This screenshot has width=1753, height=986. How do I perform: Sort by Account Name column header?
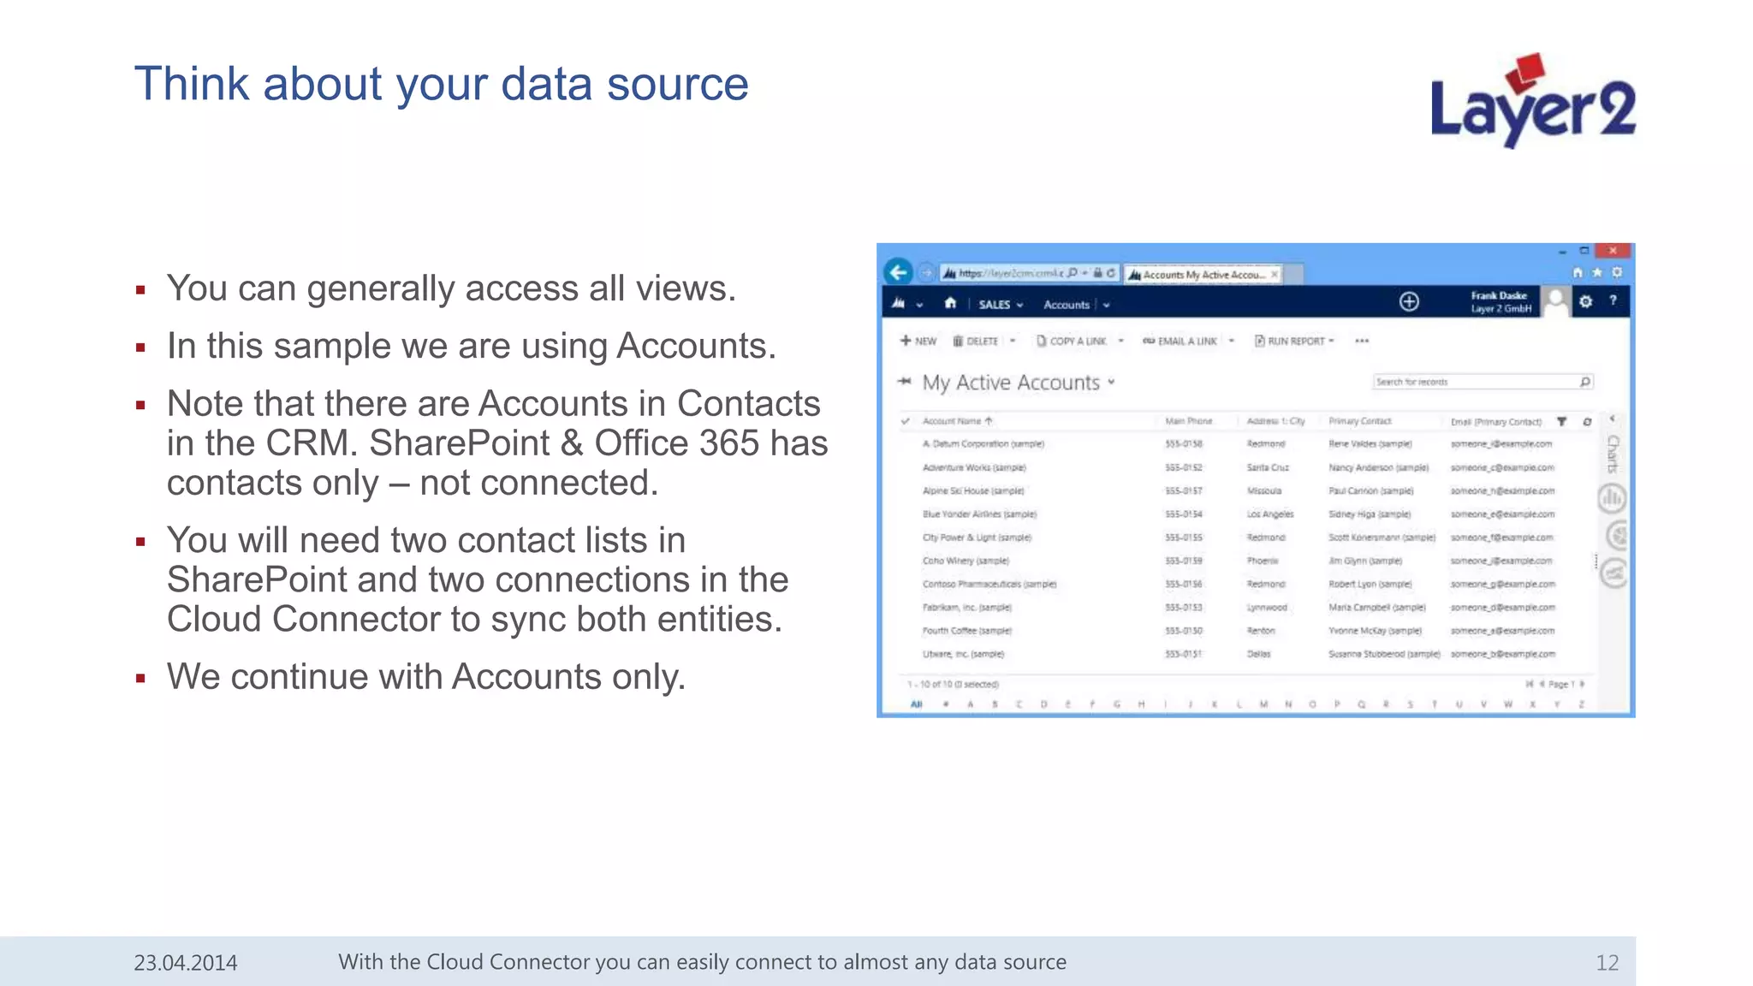[957, 421]
